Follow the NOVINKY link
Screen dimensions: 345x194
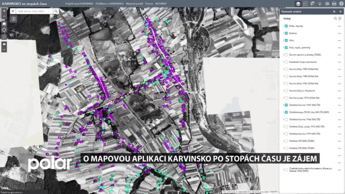pyautogui.click(x=162, y=3)
